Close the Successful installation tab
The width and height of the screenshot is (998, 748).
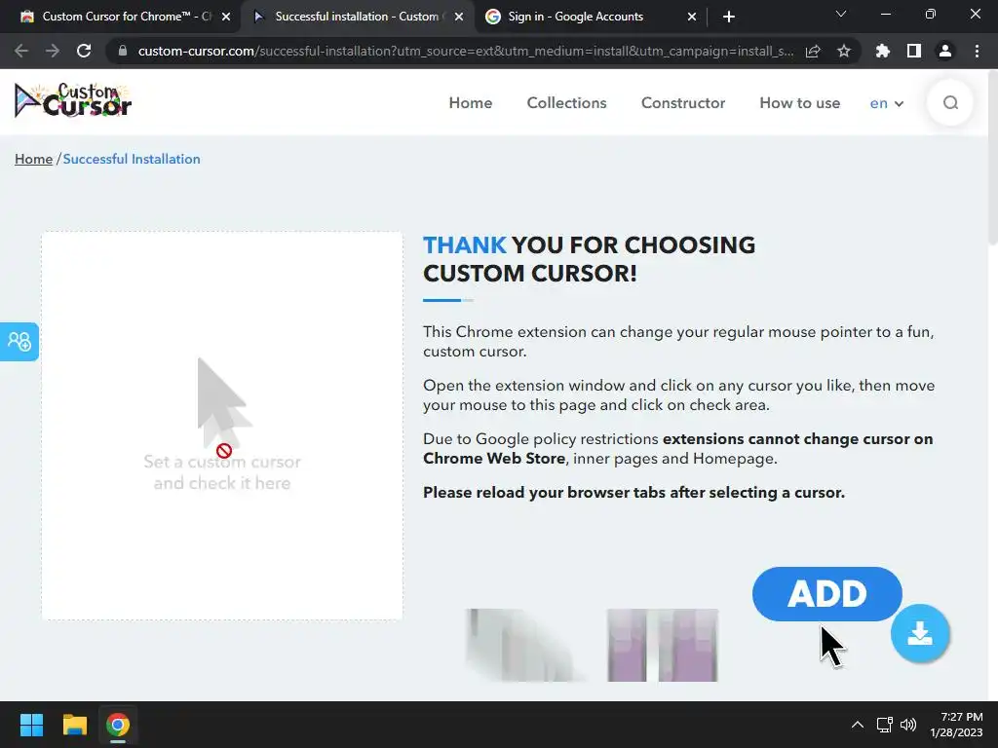click(x=459, y=17)
